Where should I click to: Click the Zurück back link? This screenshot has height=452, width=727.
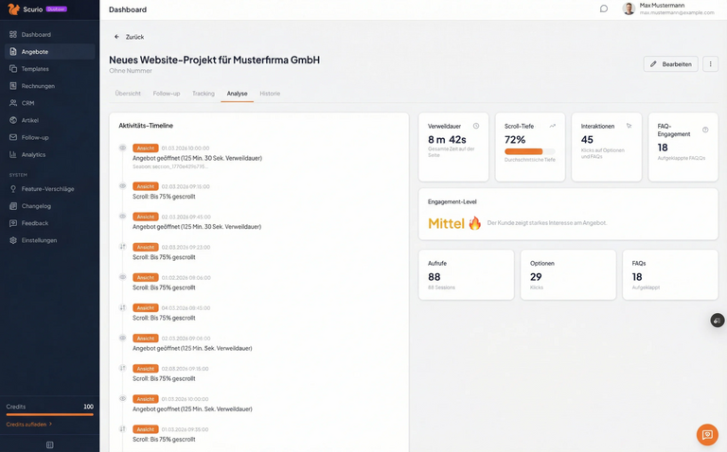(130, 37)
